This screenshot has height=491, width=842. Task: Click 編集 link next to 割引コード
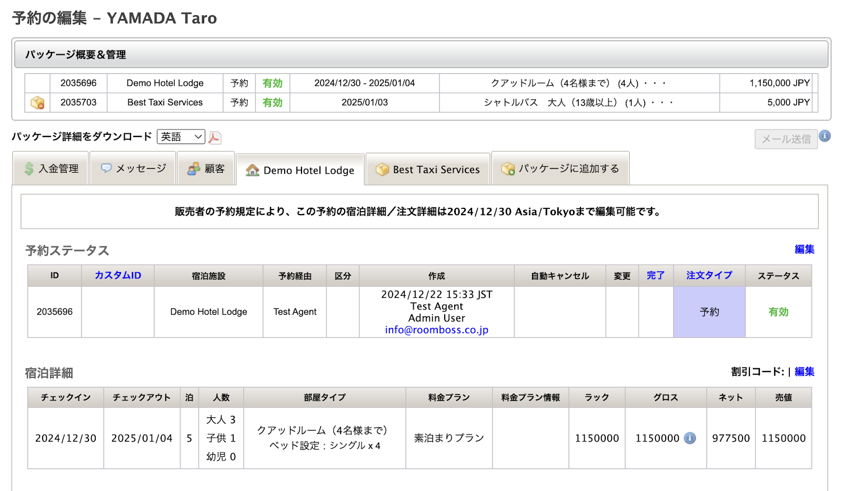[x=804, y=372]
